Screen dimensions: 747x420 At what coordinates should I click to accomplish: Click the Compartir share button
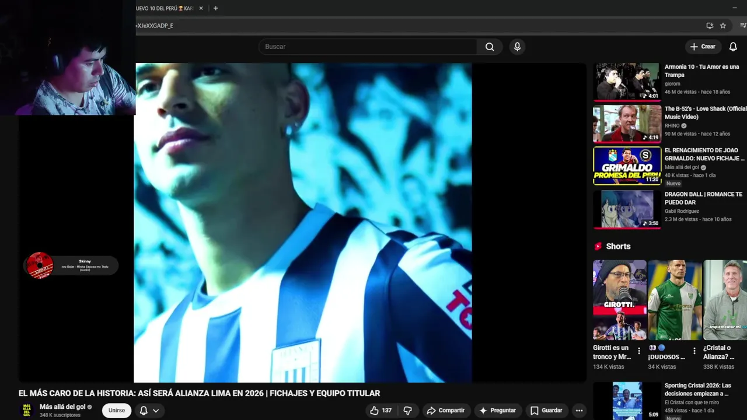coord(446,411)
